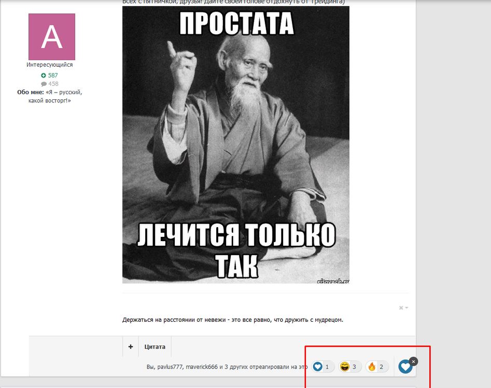Open the post count 458 beside the speech bubble

[49, 84]
